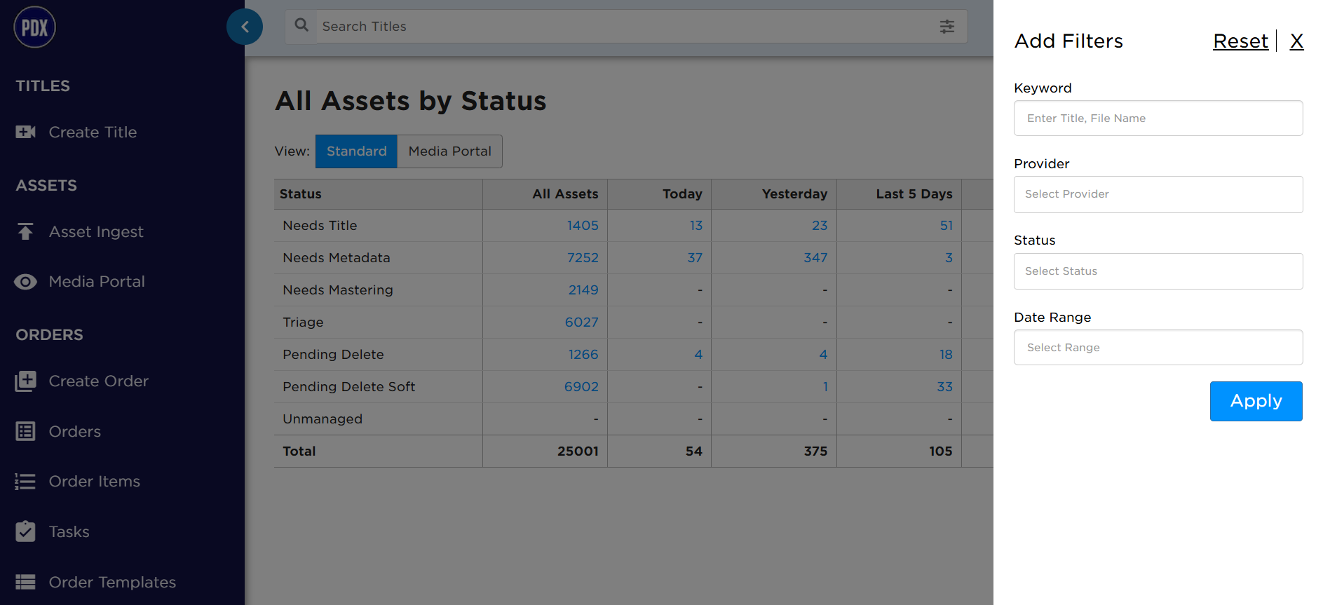1330x605 pixels.
Task: Click the Create Title camera icon
Action: [x=26, y=132]
